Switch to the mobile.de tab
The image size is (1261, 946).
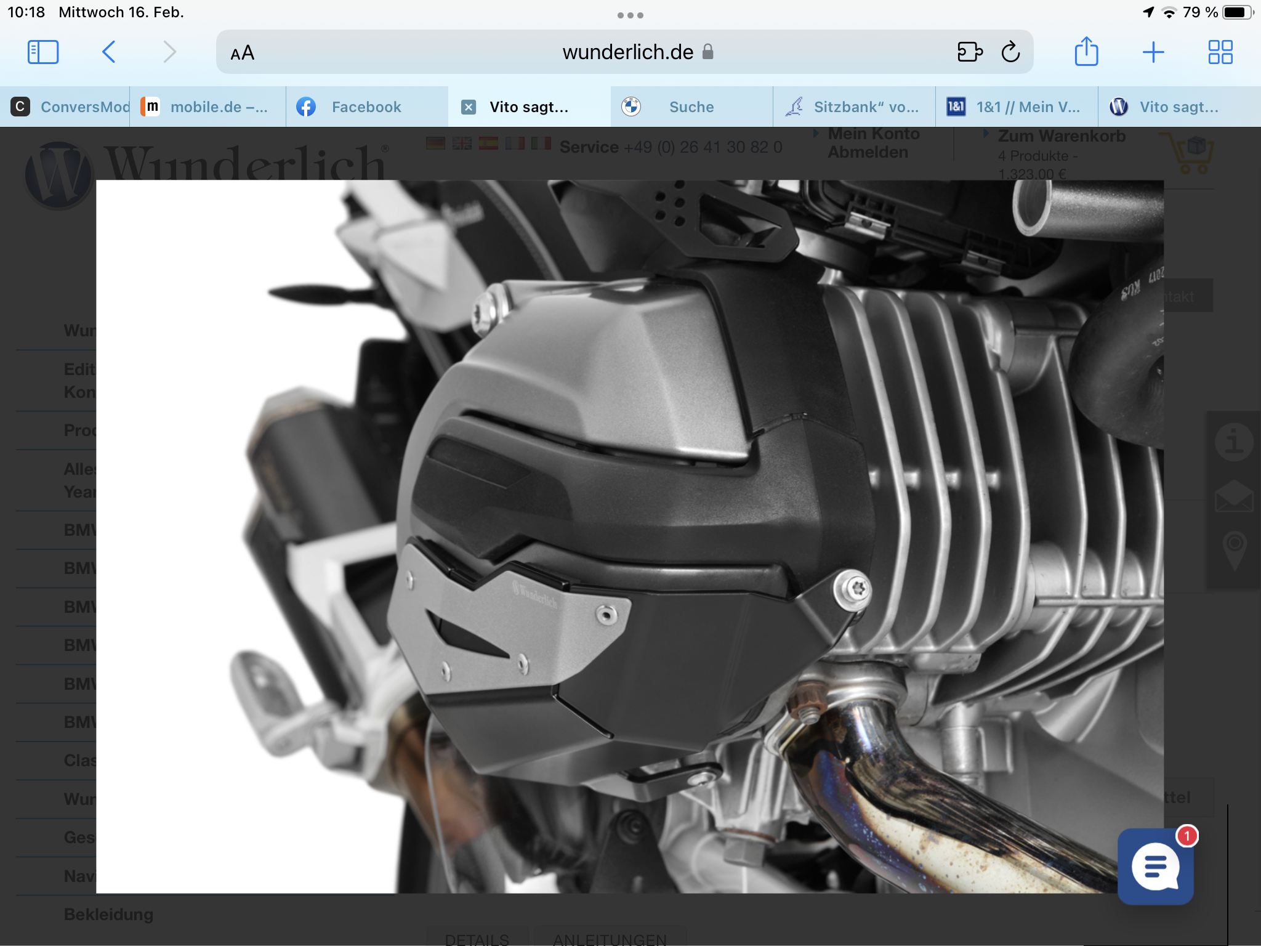[218, 107]
